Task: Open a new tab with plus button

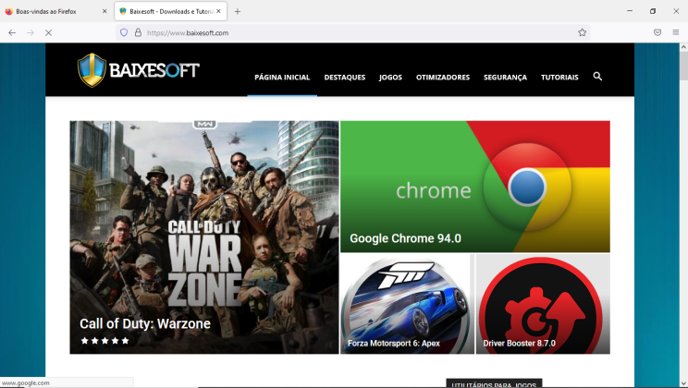Action: point(238,11)
